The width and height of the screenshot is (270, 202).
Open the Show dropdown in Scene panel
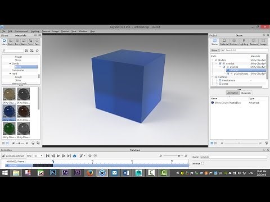[215, 50]
